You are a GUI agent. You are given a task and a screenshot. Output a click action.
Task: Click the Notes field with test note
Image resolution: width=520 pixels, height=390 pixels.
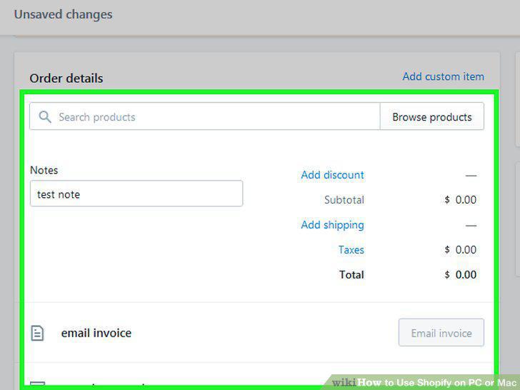[x=136, y=194]
